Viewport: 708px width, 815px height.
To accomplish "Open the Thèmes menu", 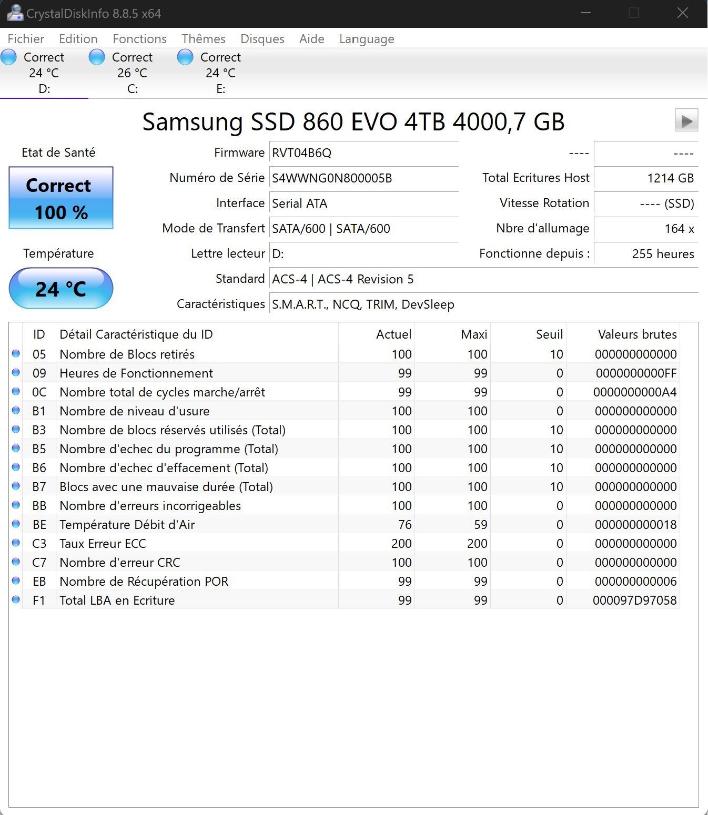I will tap(204, 39).
